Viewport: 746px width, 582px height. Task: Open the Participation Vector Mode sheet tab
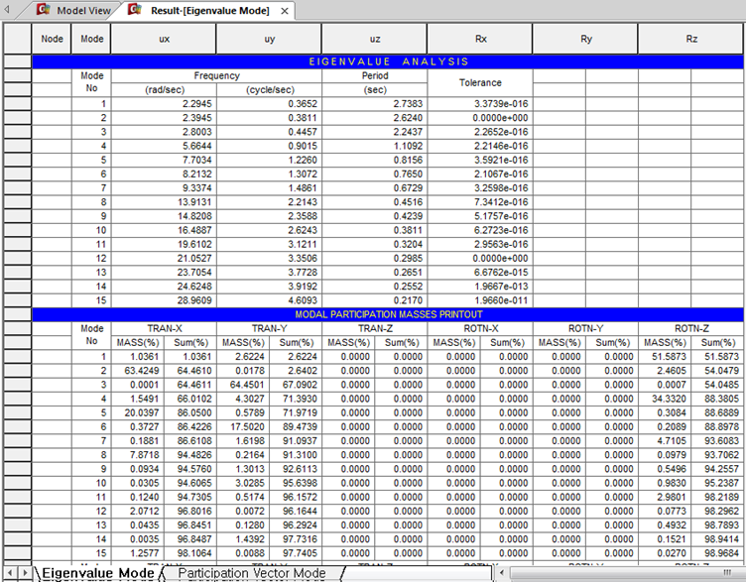252,573
